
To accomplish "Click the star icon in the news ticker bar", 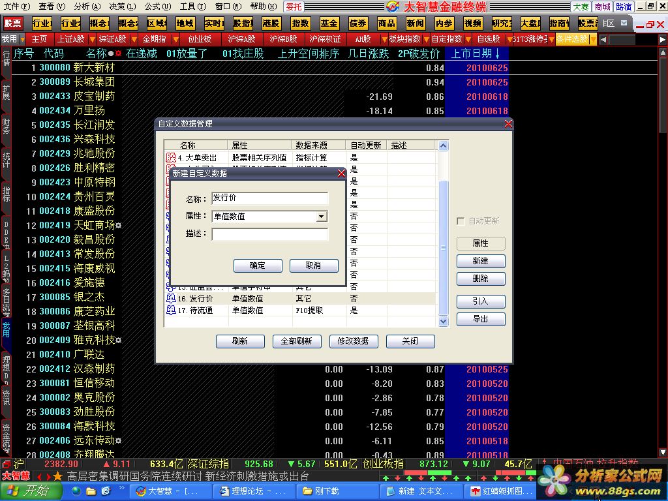I will [58, 476].
